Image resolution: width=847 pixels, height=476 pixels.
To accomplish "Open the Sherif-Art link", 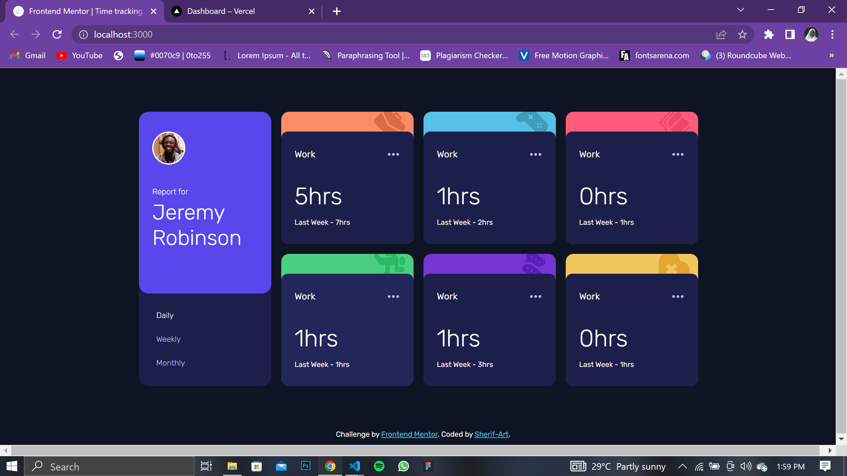I will click(491, 434).
